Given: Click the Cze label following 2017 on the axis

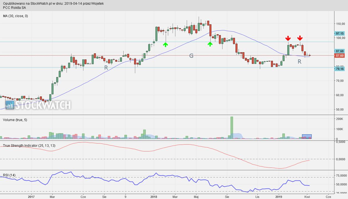Looking at the screenshot, I should pos(83,197).
